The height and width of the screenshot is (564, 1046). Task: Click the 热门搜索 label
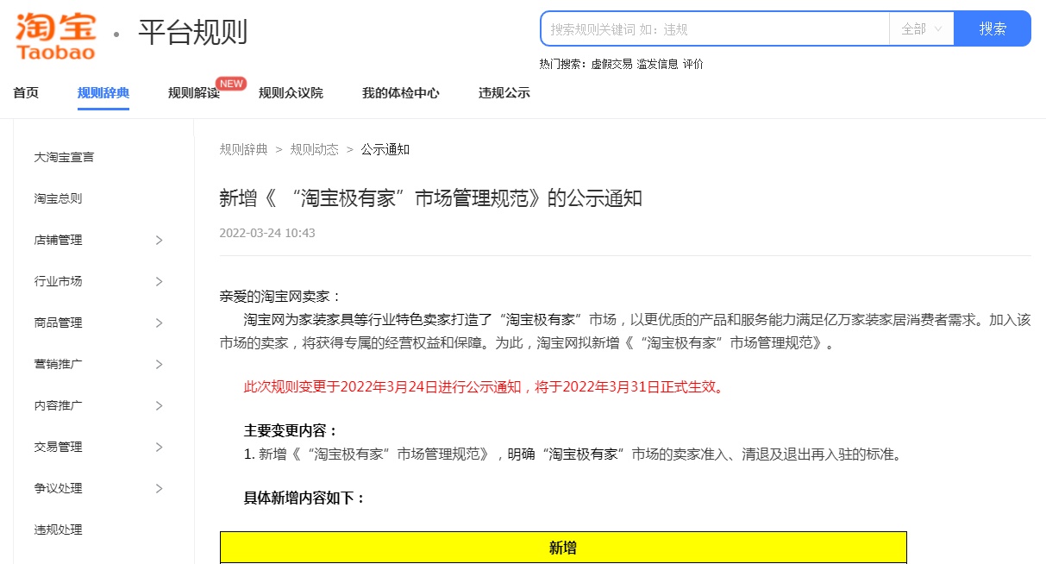pyautogui.click(x=563, y=64)
